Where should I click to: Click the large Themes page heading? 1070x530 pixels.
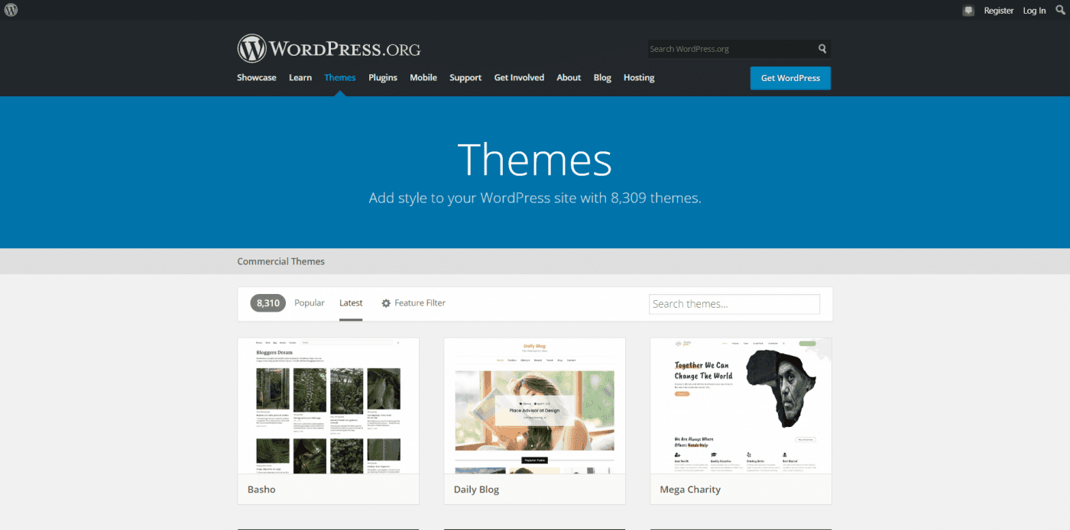(535, 160)
